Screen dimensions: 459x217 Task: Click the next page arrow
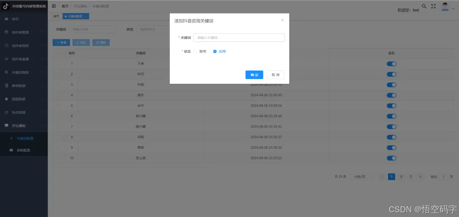pos(420,177)
